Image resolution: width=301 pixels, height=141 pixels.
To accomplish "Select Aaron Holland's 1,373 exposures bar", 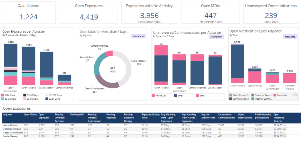I will point(29,66).
